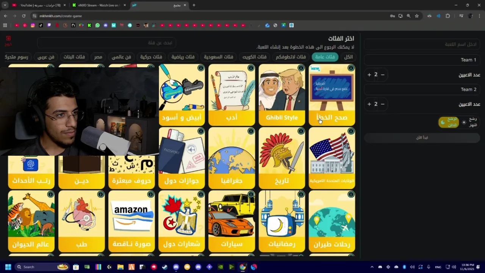485x273 pixels.
Task: Bookmark this page with the star icon
Action: [417, 16]
